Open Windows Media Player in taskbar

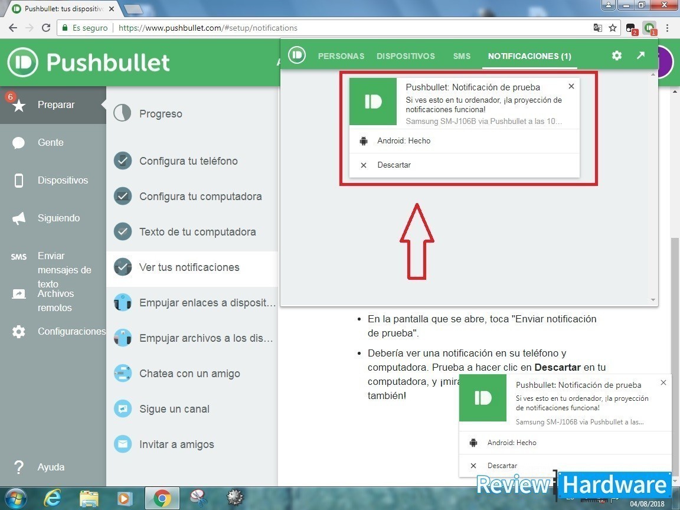125,498
